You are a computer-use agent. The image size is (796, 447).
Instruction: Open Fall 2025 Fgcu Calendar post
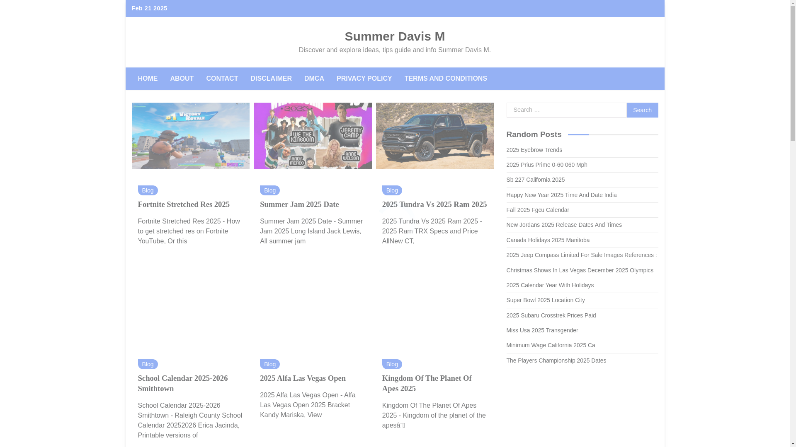538,210
